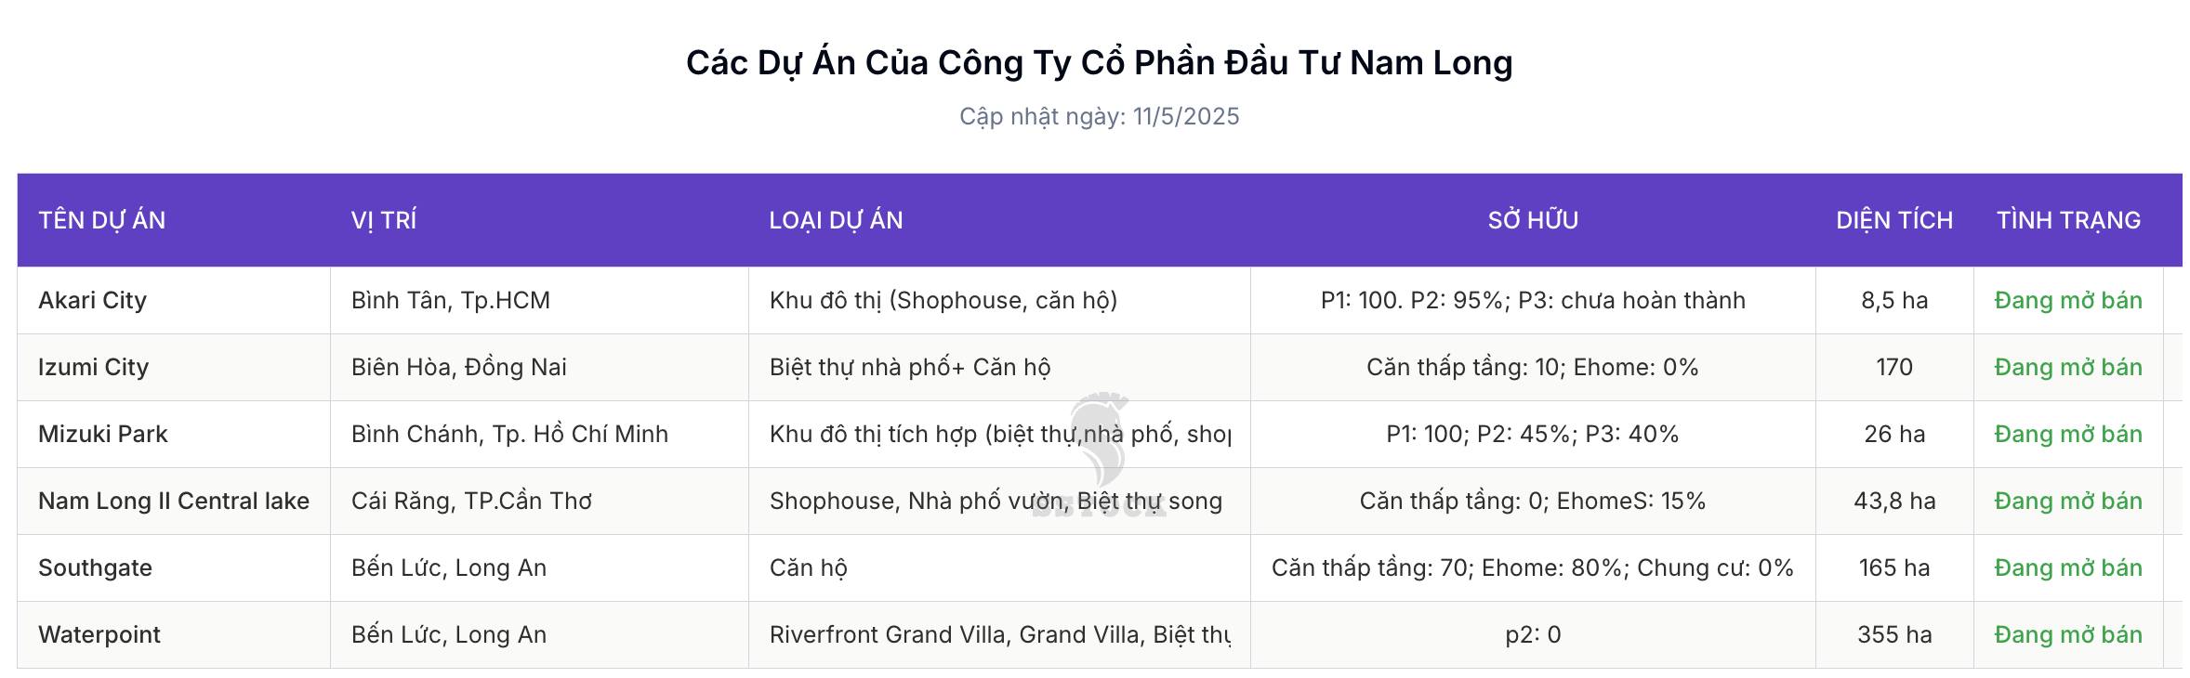The width and height of the screenshot is (2190, 678).
Task: Click the page title about Nam Long projects
Action: pos(1099,62)
